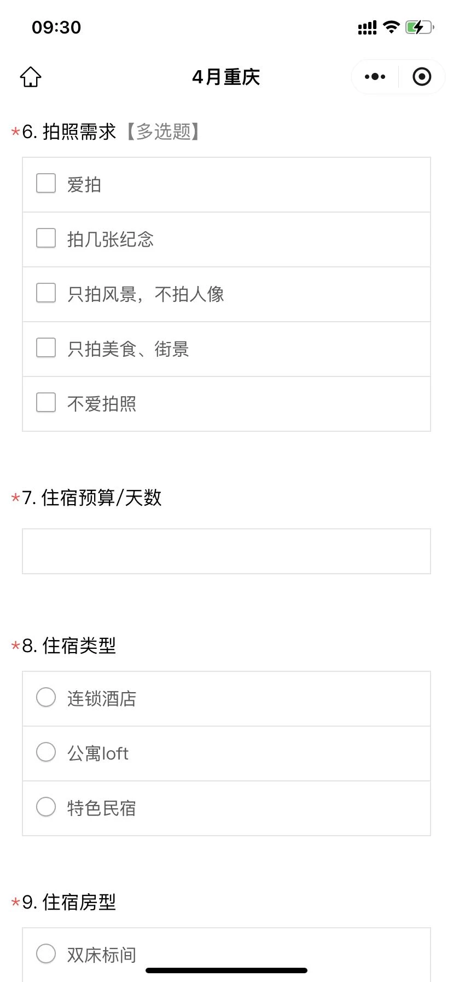453x982 pixels.
Task: Tap the 4月重庆 page title
Action: point(226,77)
